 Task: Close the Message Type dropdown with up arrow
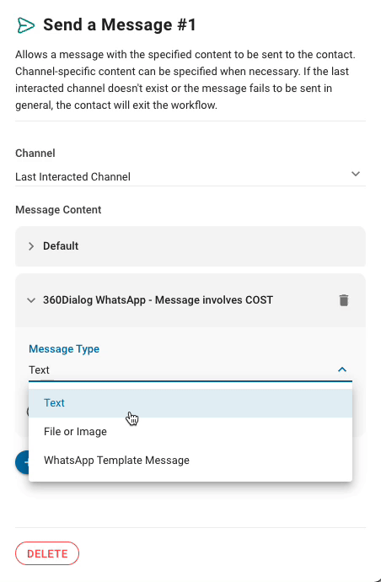pyautogui.click(x=342, y=369)
